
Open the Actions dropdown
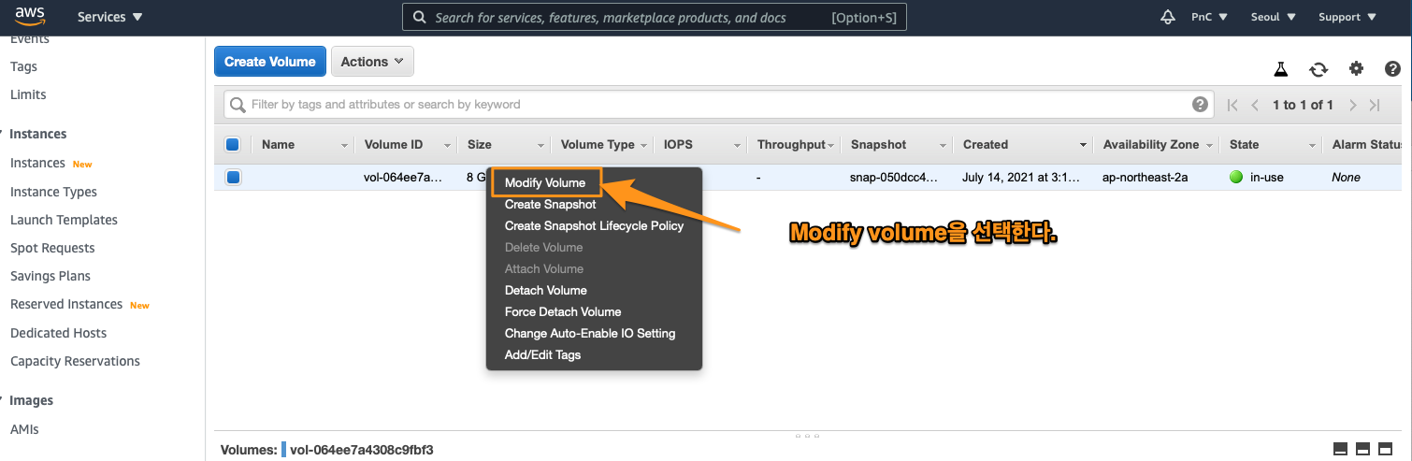pos(372,62)
